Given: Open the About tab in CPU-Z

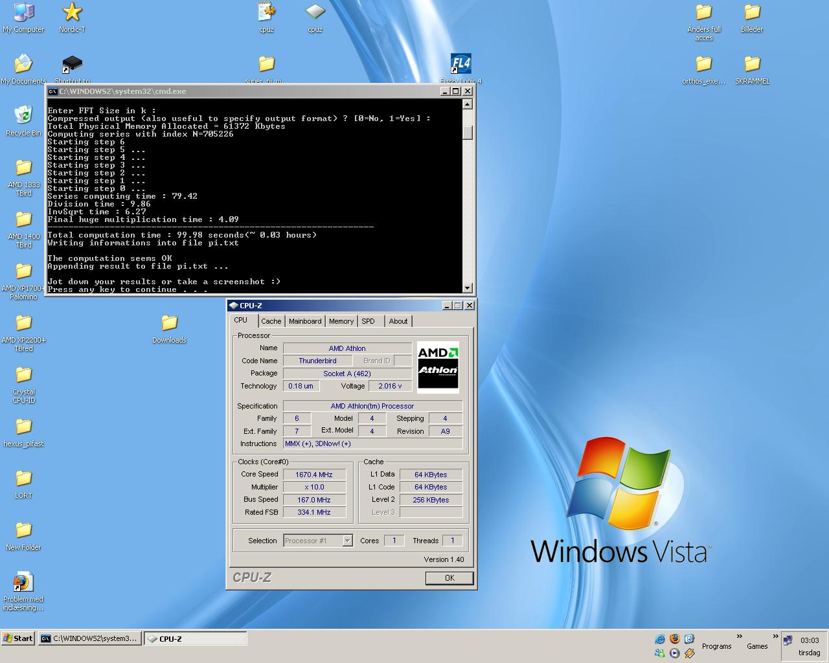Looking at the screenshot, I should click(x=398, y=321).
